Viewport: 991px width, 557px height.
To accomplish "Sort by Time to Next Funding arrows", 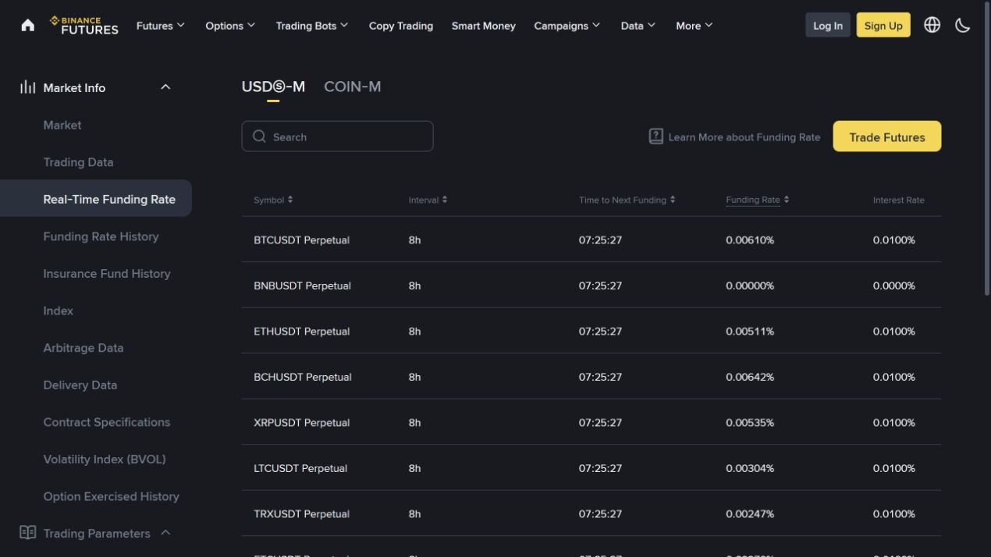I will (673, 200).
